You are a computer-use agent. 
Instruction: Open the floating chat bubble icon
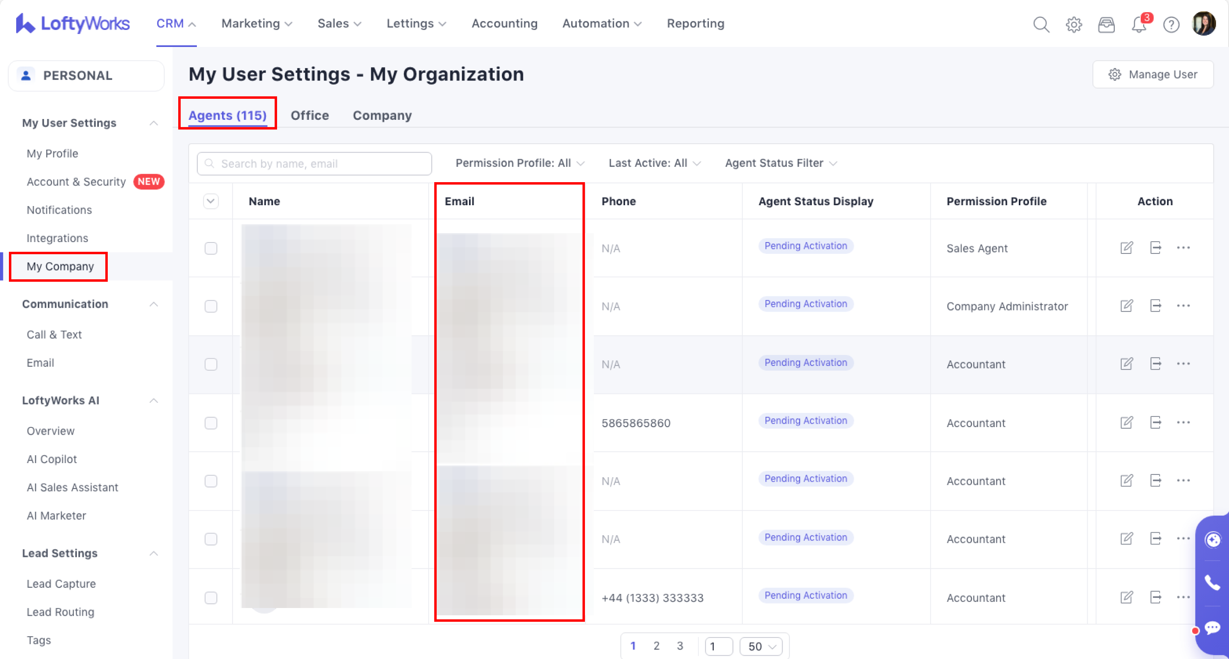pyautogui.click(x=1212, y=627)
